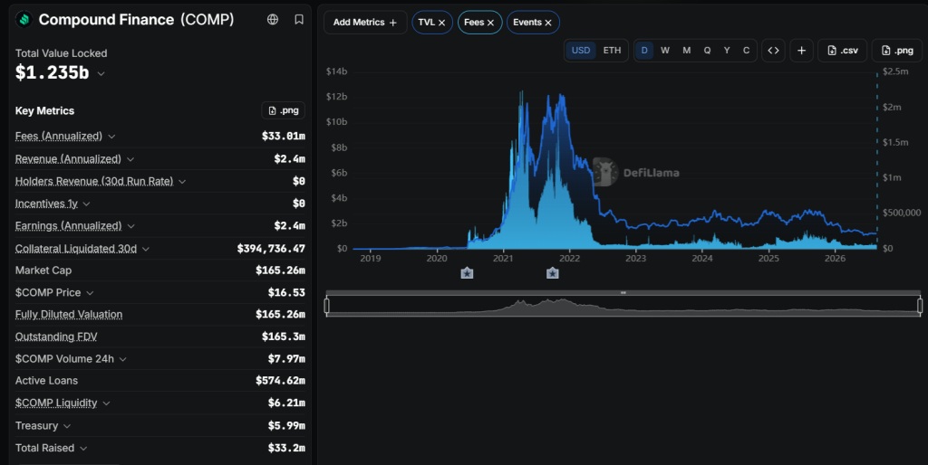Download chart image as .png

click(897, 51)
